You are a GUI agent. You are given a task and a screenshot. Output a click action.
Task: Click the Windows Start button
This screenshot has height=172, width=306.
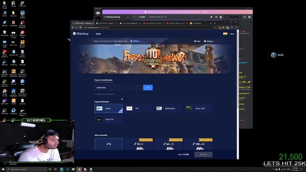(x=3, y=169)
